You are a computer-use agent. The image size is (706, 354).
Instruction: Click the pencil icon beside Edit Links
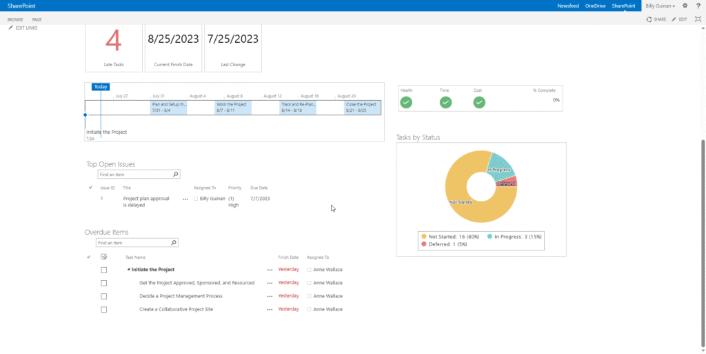coord(10,28)
